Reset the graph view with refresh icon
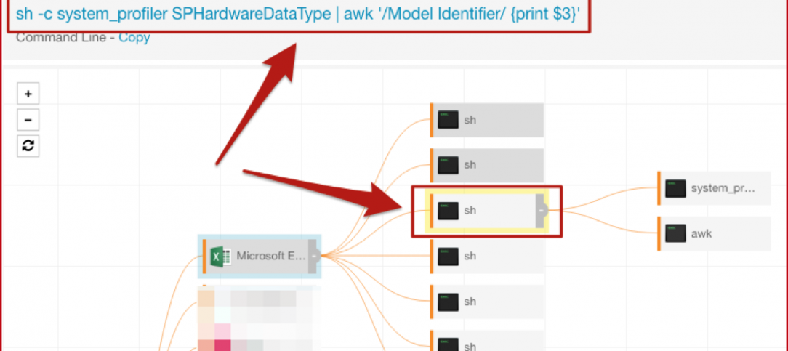This screenshot has height=351, width=788. pyautogui.click(x=28, y=145)
